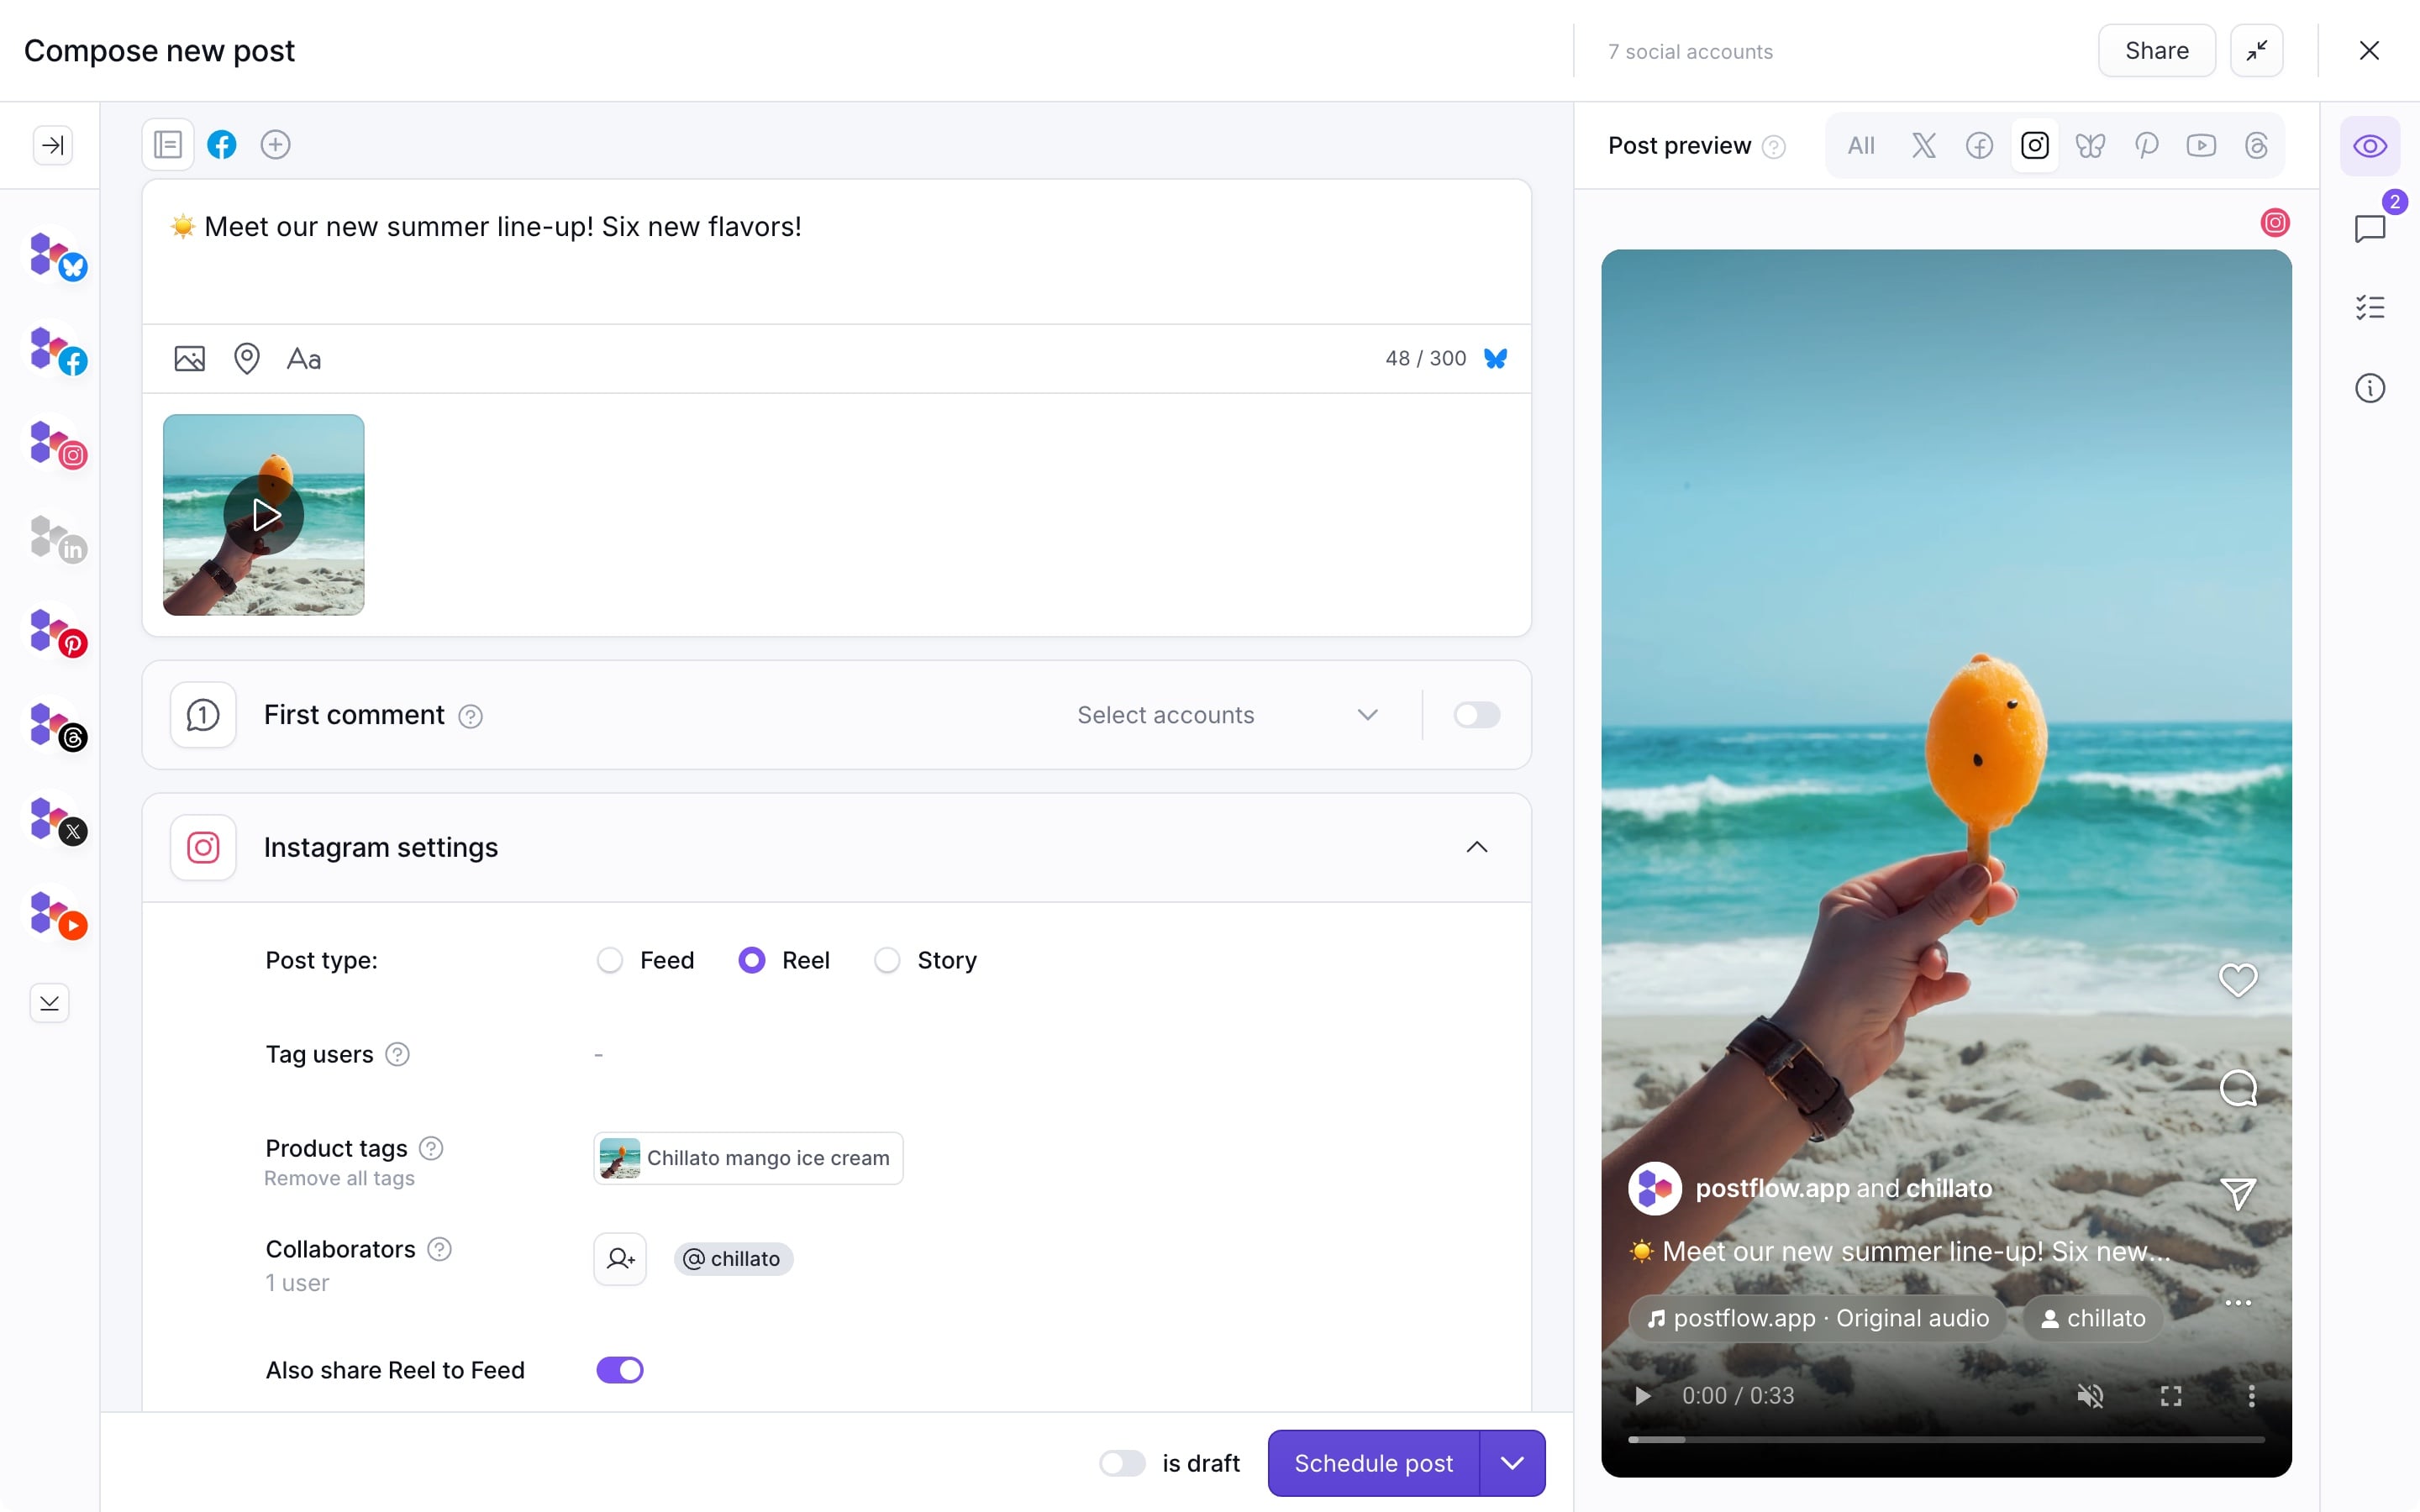2420x1512 pixels.
Task: Toggle Also share Reel to Feed
Action: tap(618, 1369)
